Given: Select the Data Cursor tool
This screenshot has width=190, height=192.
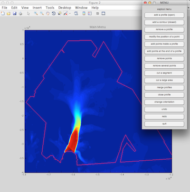Looking at the screenshot, I should pos(59,14).
